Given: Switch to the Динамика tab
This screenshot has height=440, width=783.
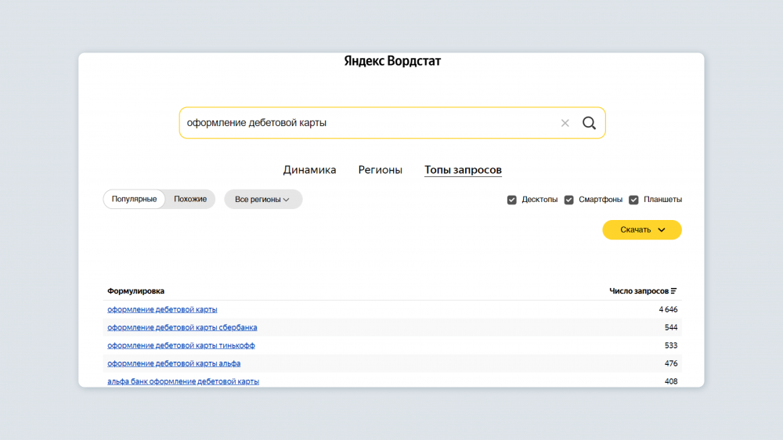Looking at the screenshot, I should (x=309, y=170).
